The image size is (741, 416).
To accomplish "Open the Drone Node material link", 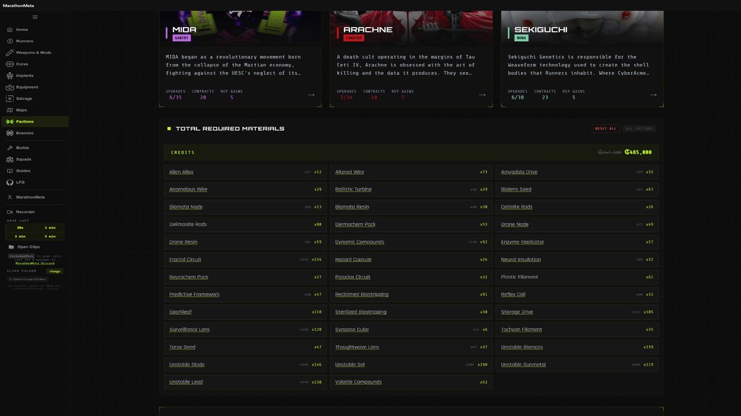I will coord(515,224).
